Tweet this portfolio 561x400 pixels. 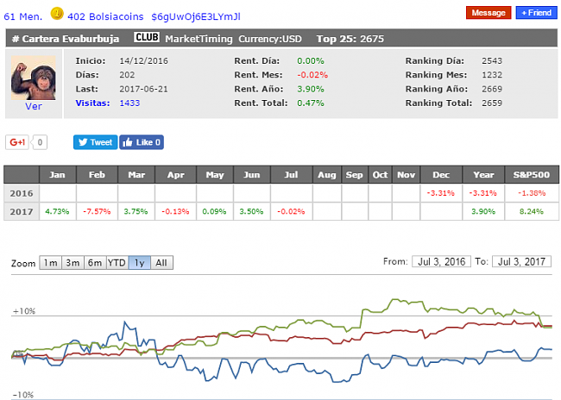(x=95, y=142)
